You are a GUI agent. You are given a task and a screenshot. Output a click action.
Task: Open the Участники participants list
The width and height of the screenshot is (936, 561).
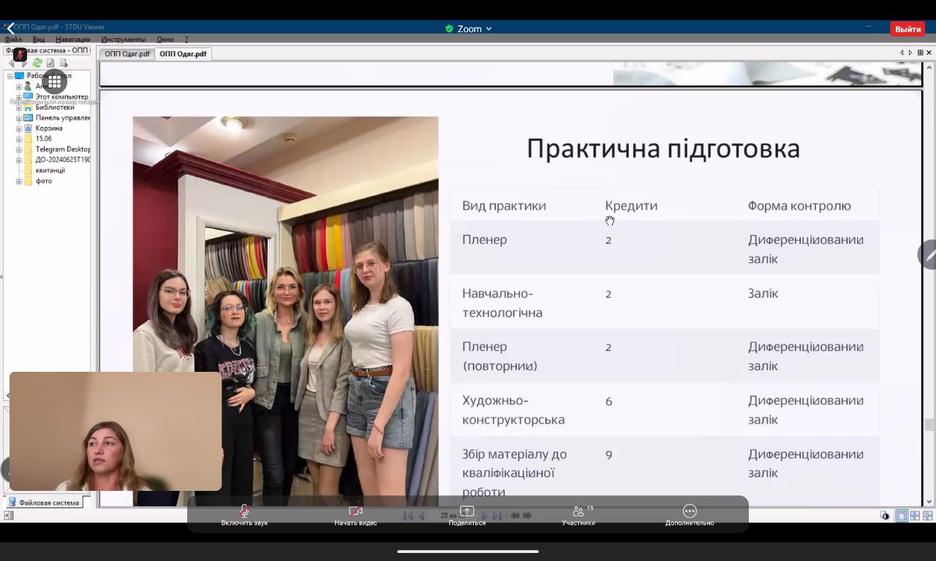(x=578, y=515)
